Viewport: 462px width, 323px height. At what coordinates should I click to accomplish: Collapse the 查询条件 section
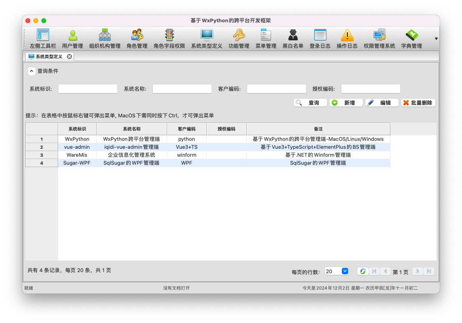coord(31,71)
